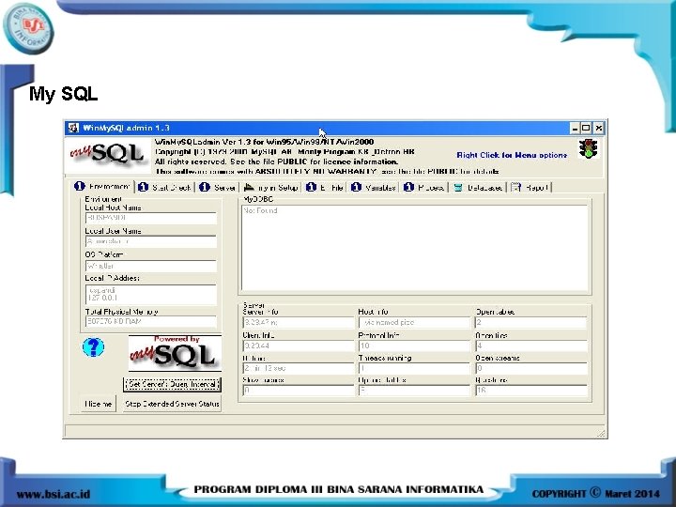
Task: Click the Open files field
Action: coord(531,346)
